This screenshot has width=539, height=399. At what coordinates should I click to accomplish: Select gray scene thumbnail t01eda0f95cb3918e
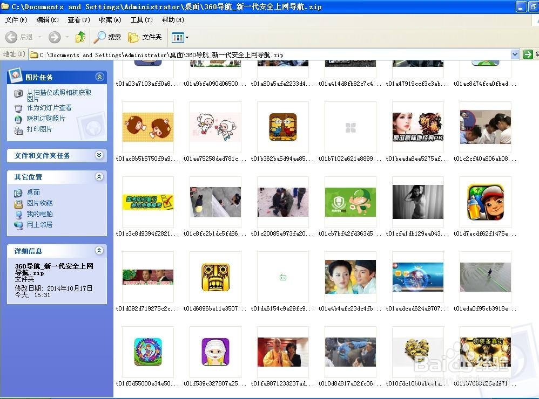tap(486, 277)
